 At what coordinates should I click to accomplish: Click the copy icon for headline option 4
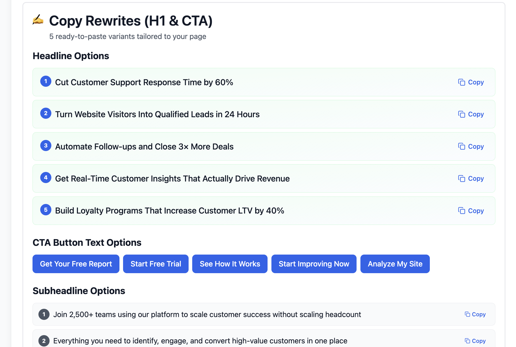click(462, 178)
